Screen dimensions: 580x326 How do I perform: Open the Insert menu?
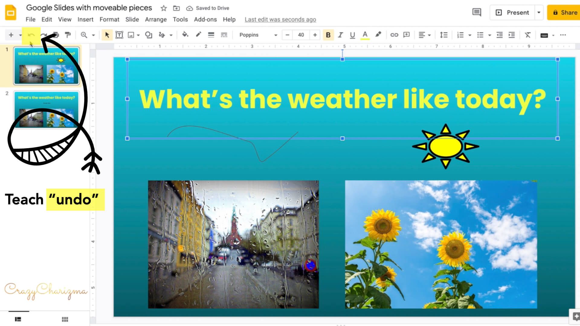pos(85,19)
